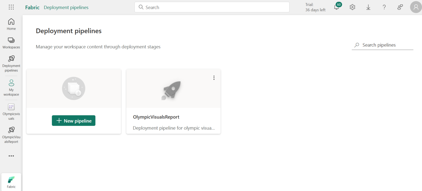This screenshot has height=191, width=422.
Task: Select Deployment pipelines rocket in sidebar
Action: [x=11, y=63]
